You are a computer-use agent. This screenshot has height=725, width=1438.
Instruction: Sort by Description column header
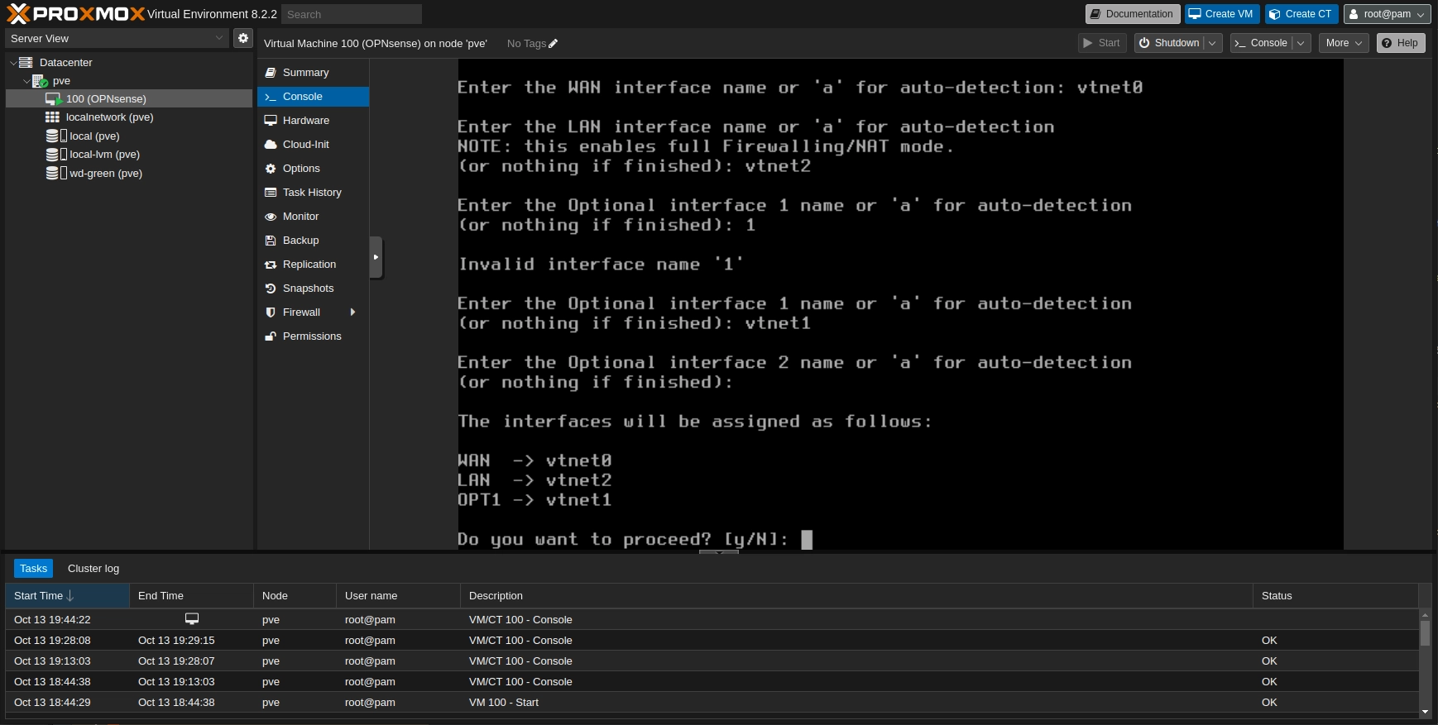click(856, 596)
